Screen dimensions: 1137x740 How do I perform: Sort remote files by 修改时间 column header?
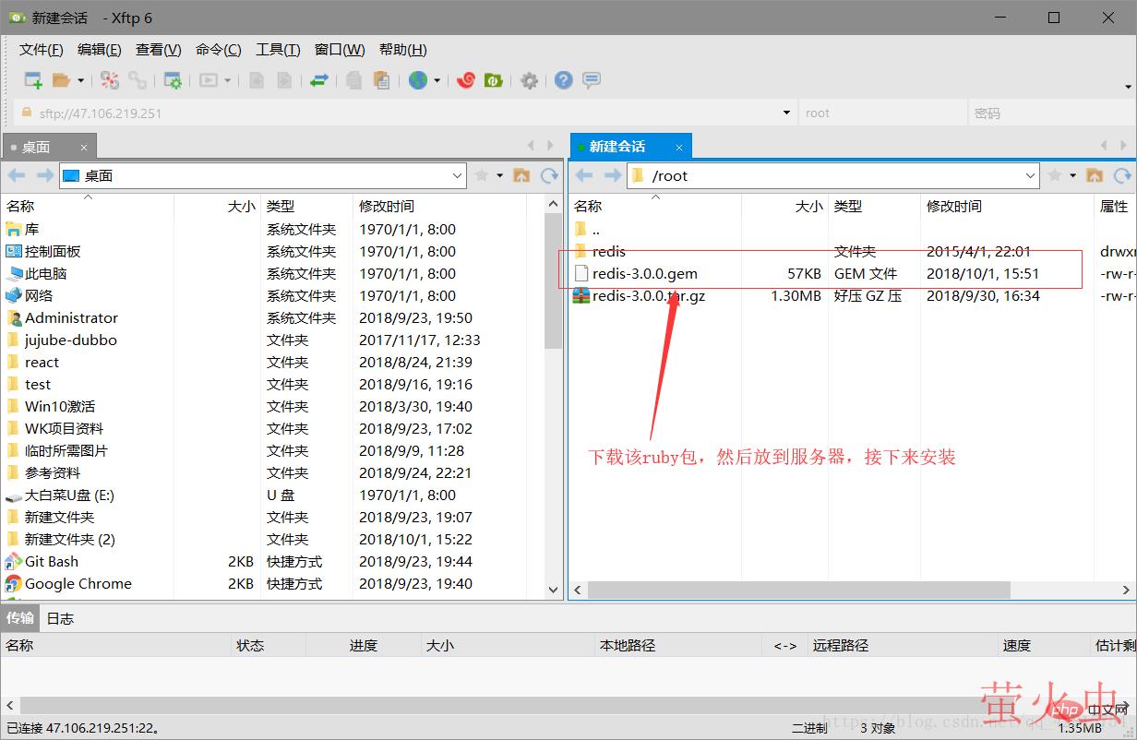[x=954, y=206]
